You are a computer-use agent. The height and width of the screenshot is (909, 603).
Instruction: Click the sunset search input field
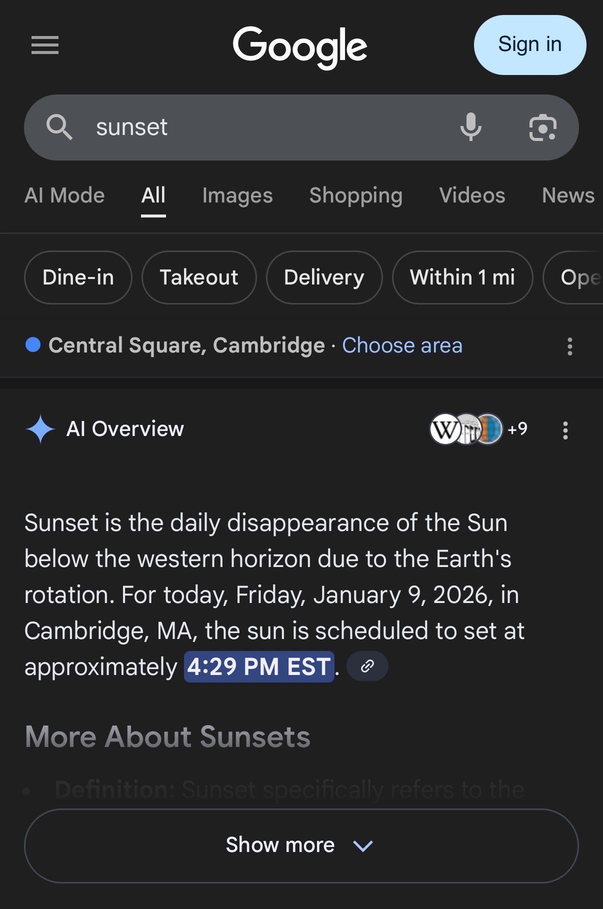[260, 127]
